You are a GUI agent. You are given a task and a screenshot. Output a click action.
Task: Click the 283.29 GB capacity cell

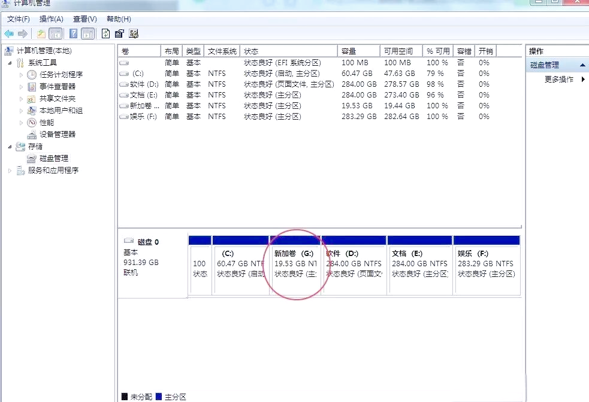tap(359, 117)
